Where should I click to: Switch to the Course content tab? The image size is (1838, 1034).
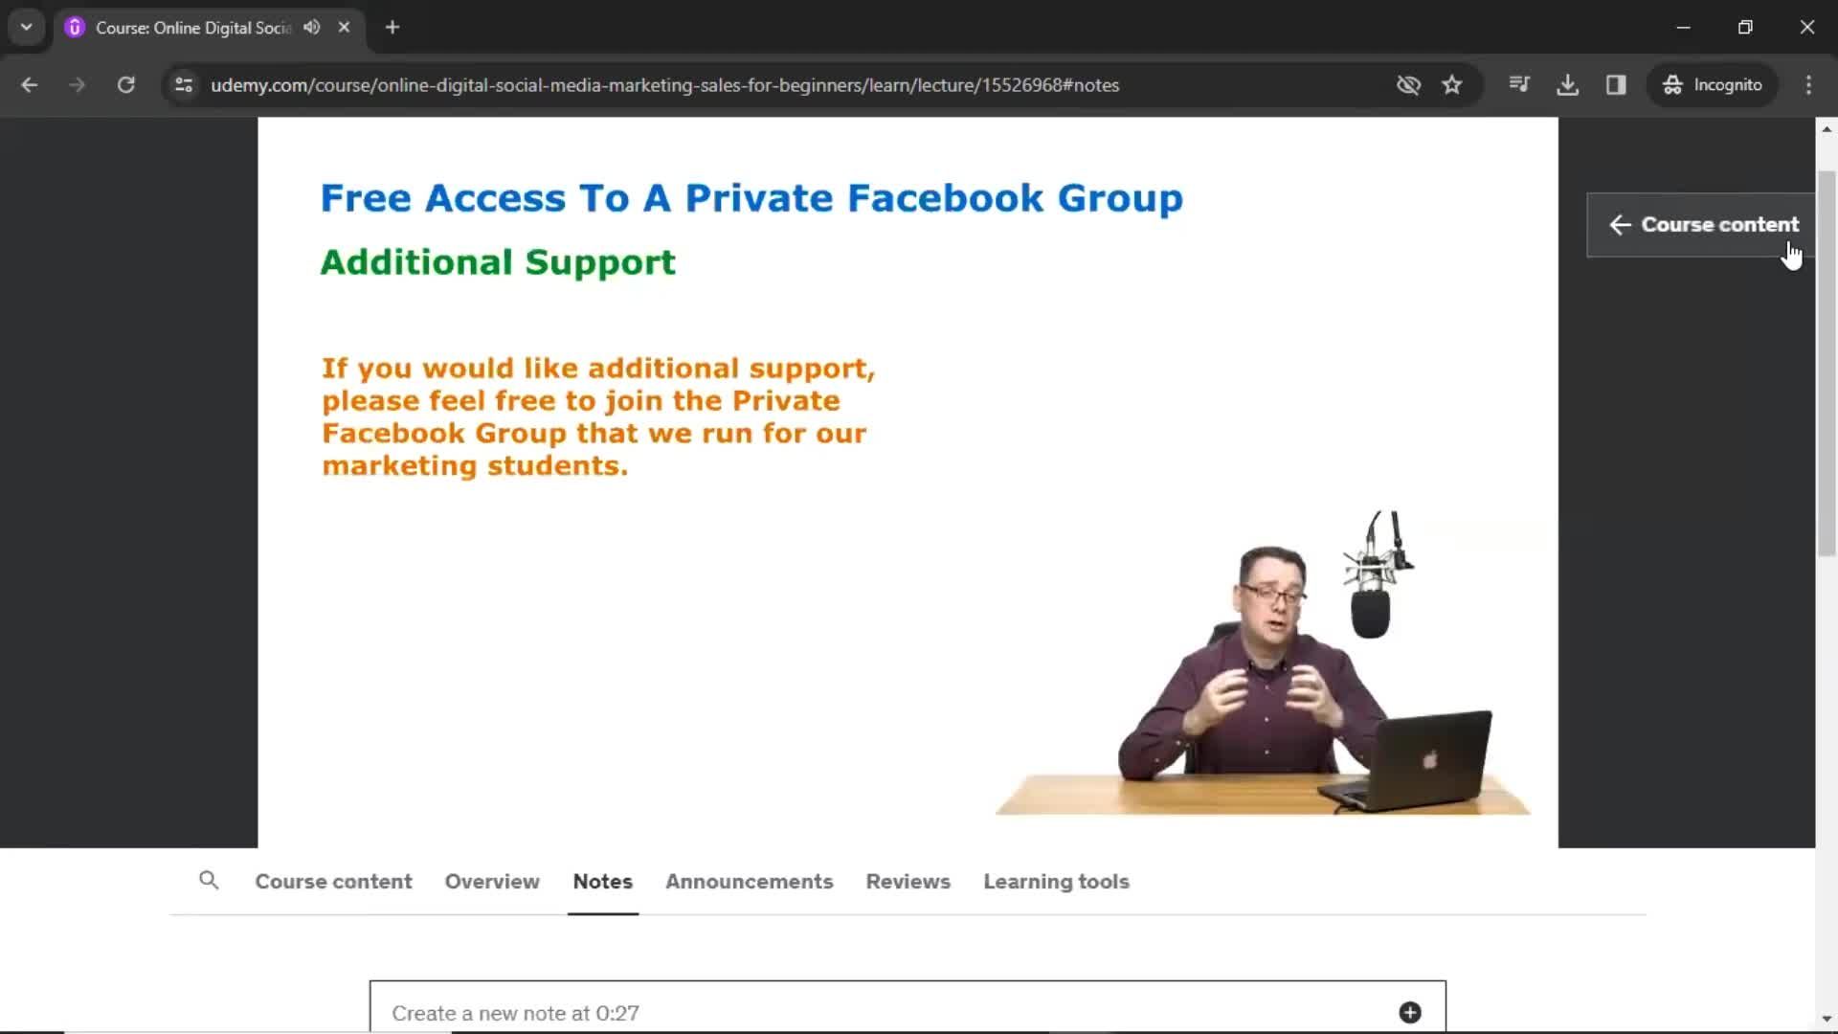click(x=333, y=881)
